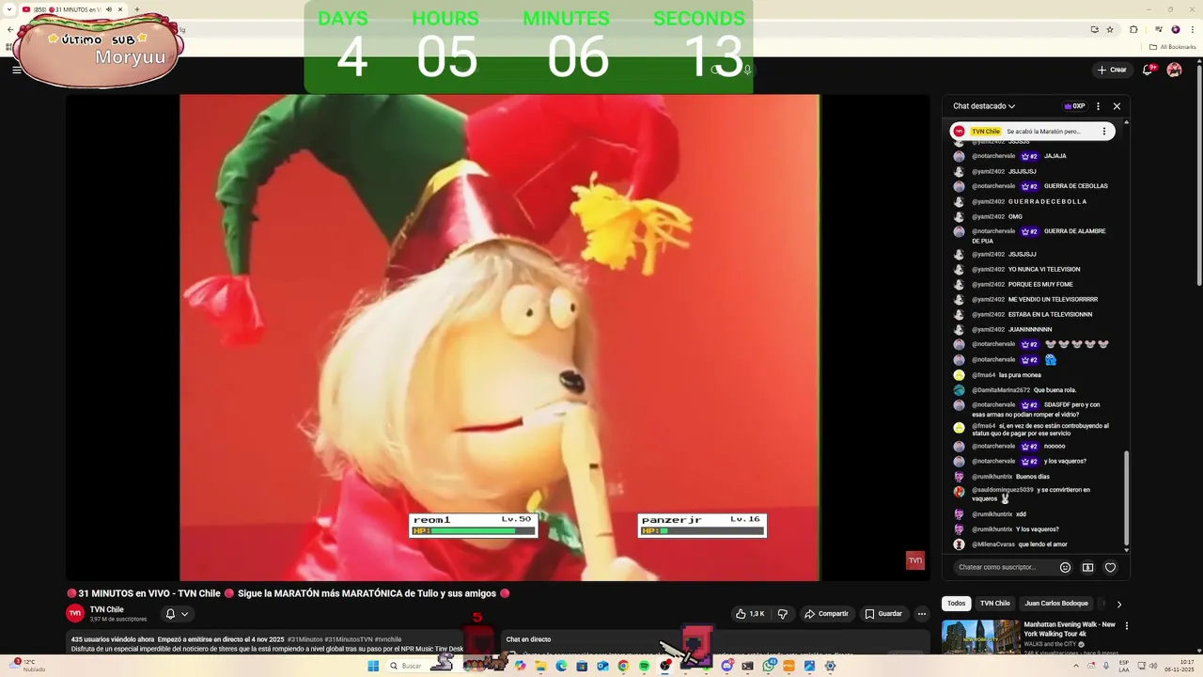This screenshot has width=1203, height=677.
Task: Click message from @MilenaCvaras
Action: coord(1034,544)
